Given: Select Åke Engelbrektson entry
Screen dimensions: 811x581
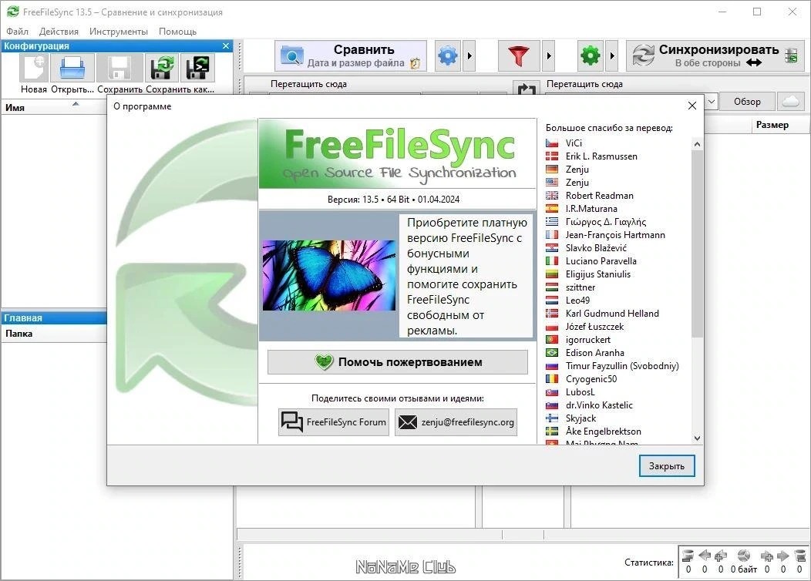Looking at the screenshot, I should point(603,431).
